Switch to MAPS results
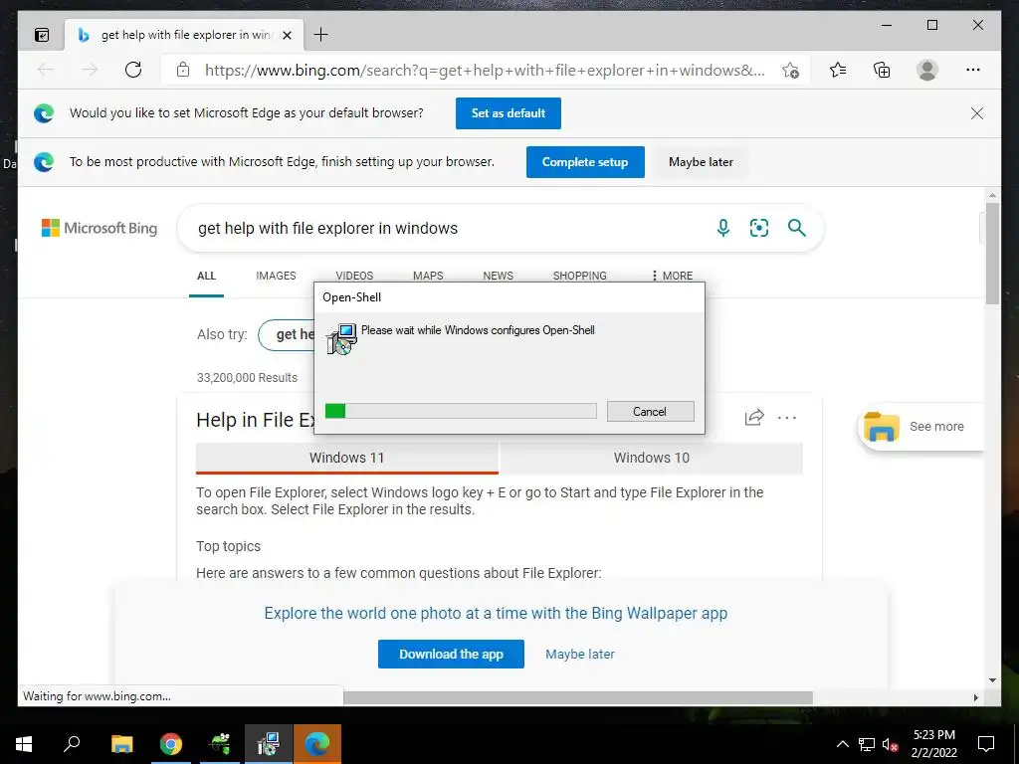The image size is (1019, 764). pyautogui.click(x=428, y=277)
